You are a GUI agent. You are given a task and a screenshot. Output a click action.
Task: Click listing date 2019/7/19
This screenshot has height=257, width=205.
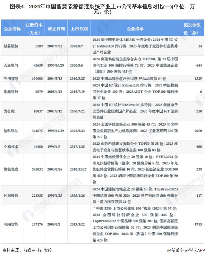(x=77, y=92)
